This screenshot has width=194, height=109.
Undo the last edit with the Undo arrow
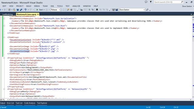coord(25,10)
